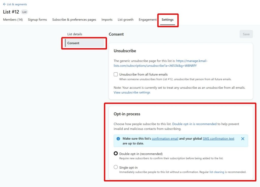Click the blue info icon in the banner

[x=118, y=139]
